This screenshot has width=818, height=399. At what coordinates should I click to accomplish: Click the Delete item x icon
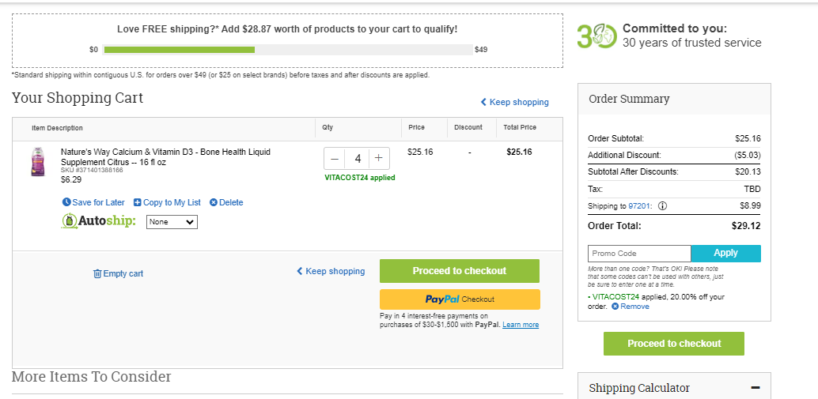click(214, 202)
